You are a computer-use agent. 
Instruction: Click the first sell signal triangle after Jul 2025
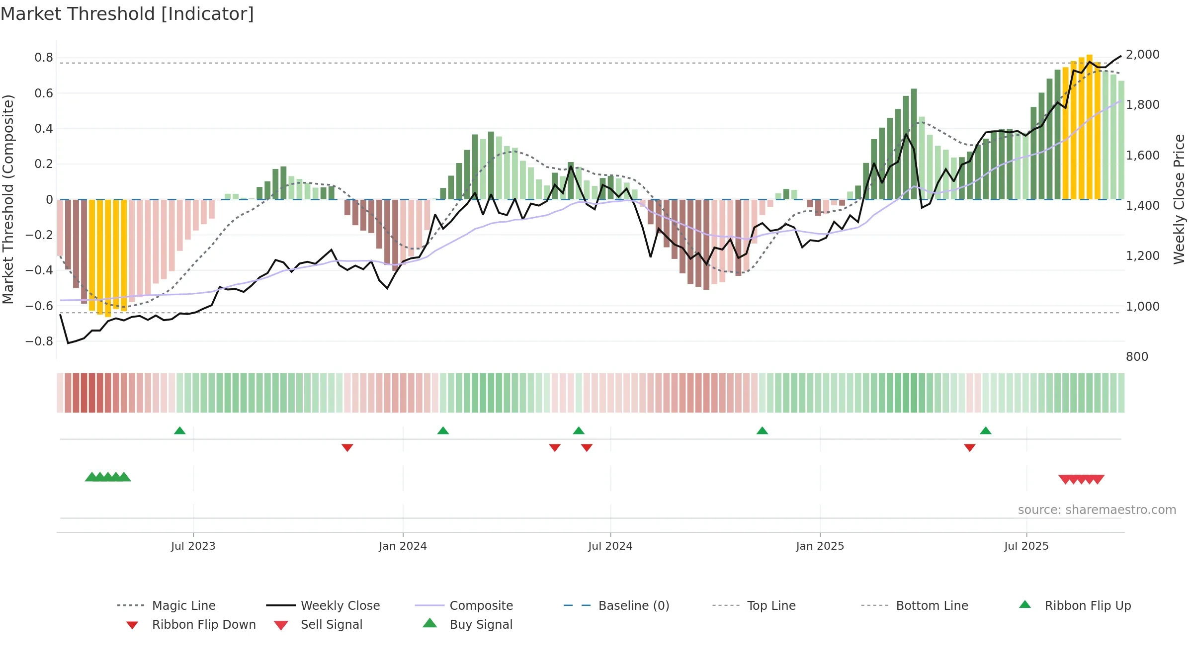[1065, 479]
